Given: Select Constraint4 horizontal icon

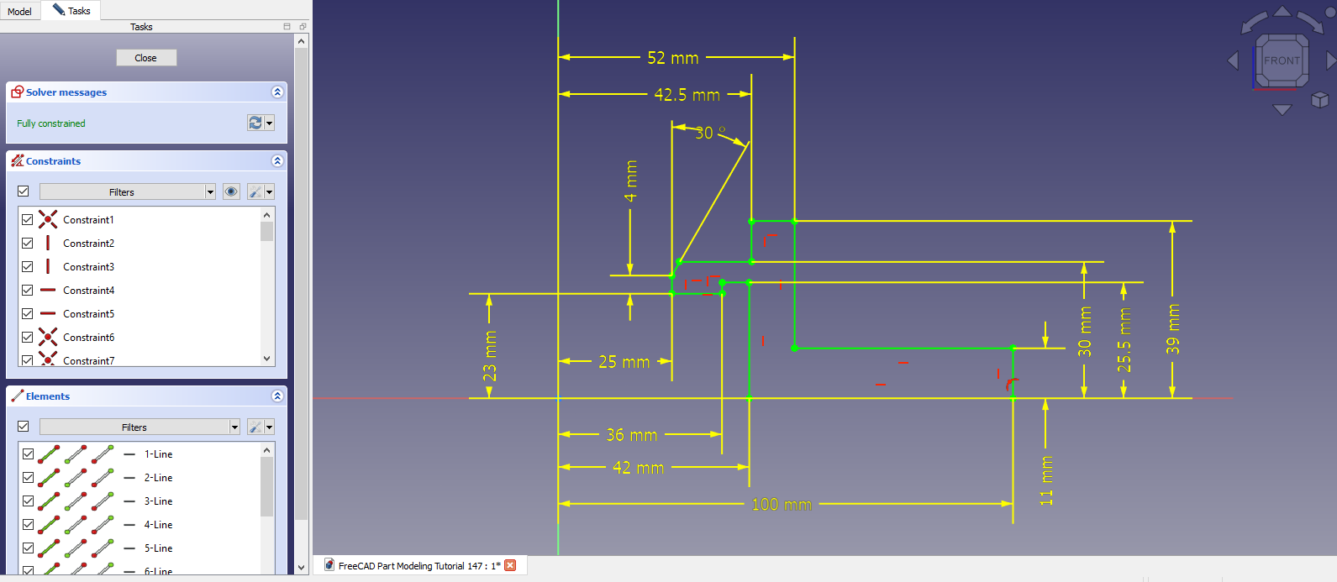Looking at the screenshot, I should 48,291.
